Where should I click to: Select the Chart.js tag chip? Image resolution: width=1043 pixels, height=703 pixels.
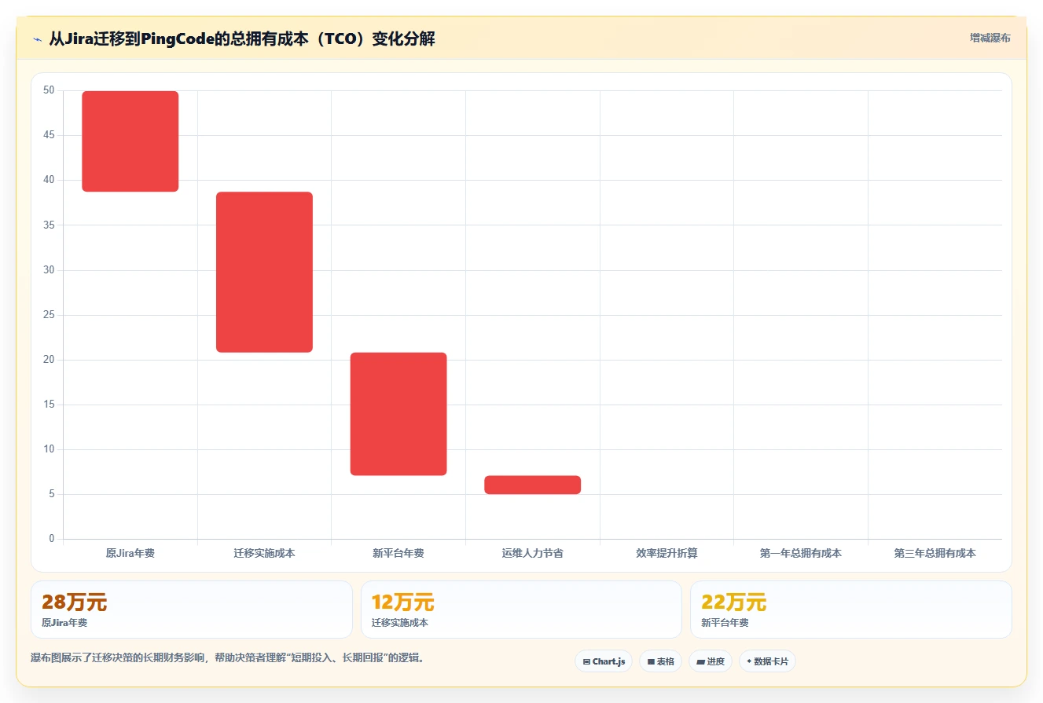click(604, 661)
